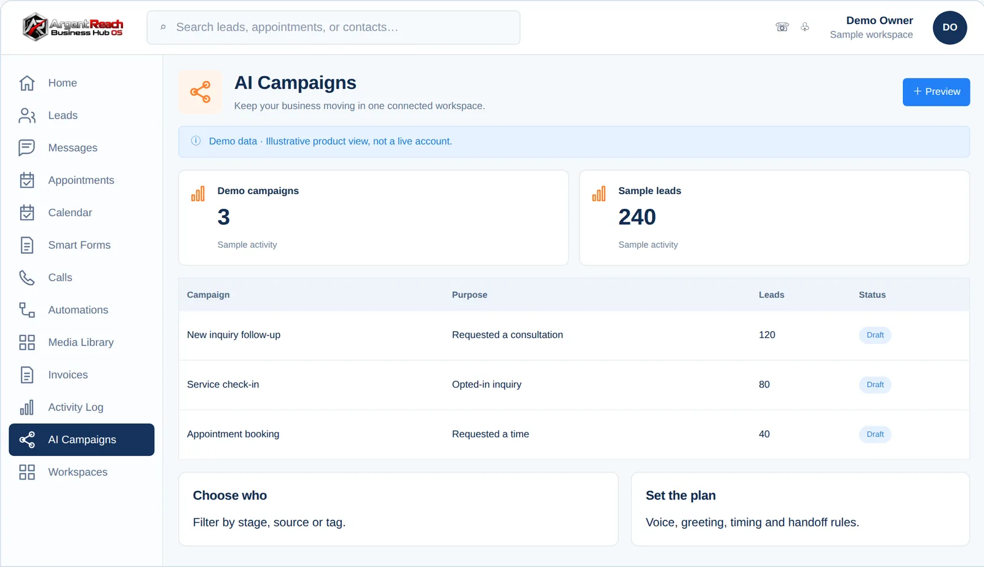Click the Requested a consultation purpose cell
Viewport: 984px width, 567px height.
[x=507, y=335]
